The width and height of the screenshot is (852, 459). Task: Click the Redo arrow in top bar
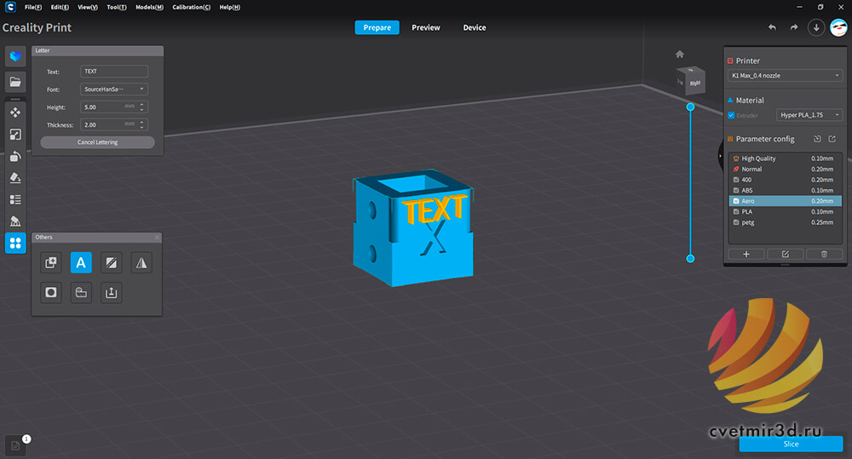click(794, 27)
